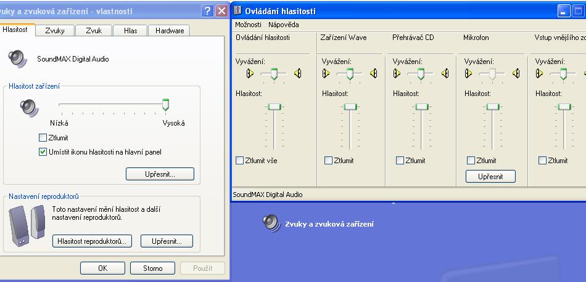
Task: Mute Vstup vnějšího with Ztlumit checkbox
Action: (x=542, y=161)
